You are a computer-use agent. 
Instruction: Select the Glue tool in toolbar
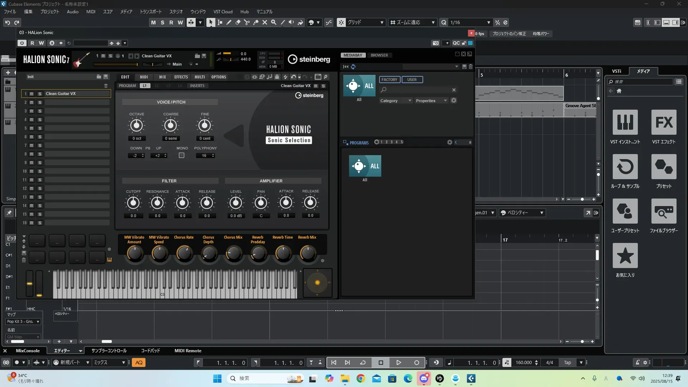256,22
